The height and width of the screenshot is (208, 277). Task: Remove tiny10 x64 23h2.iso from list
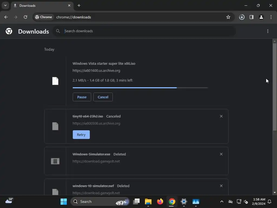(x=221, y=116)
